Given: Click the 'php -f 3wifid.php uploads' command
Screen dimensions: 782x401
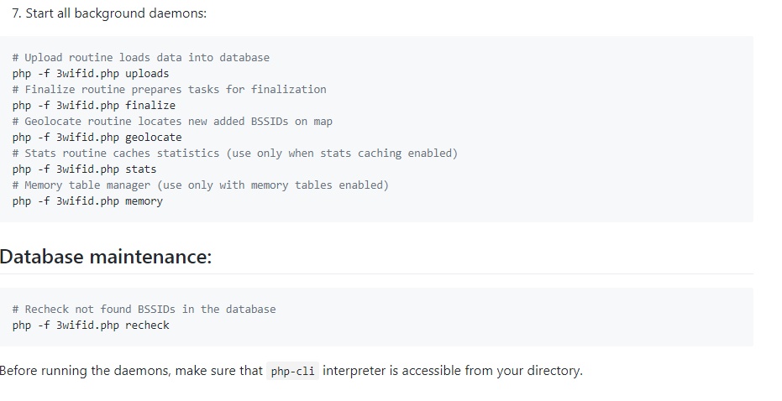Looking at the screenshot, I should (91, 73).
